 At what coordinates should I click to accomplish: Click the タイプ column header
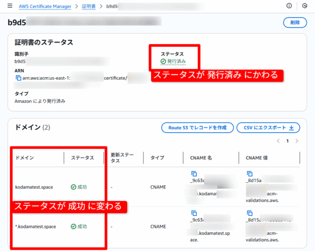[x=157, y=158]
